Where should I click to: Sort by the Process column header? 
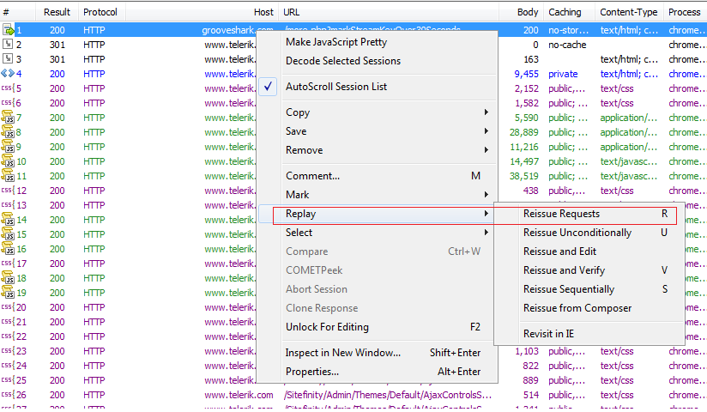coord(685,12)
